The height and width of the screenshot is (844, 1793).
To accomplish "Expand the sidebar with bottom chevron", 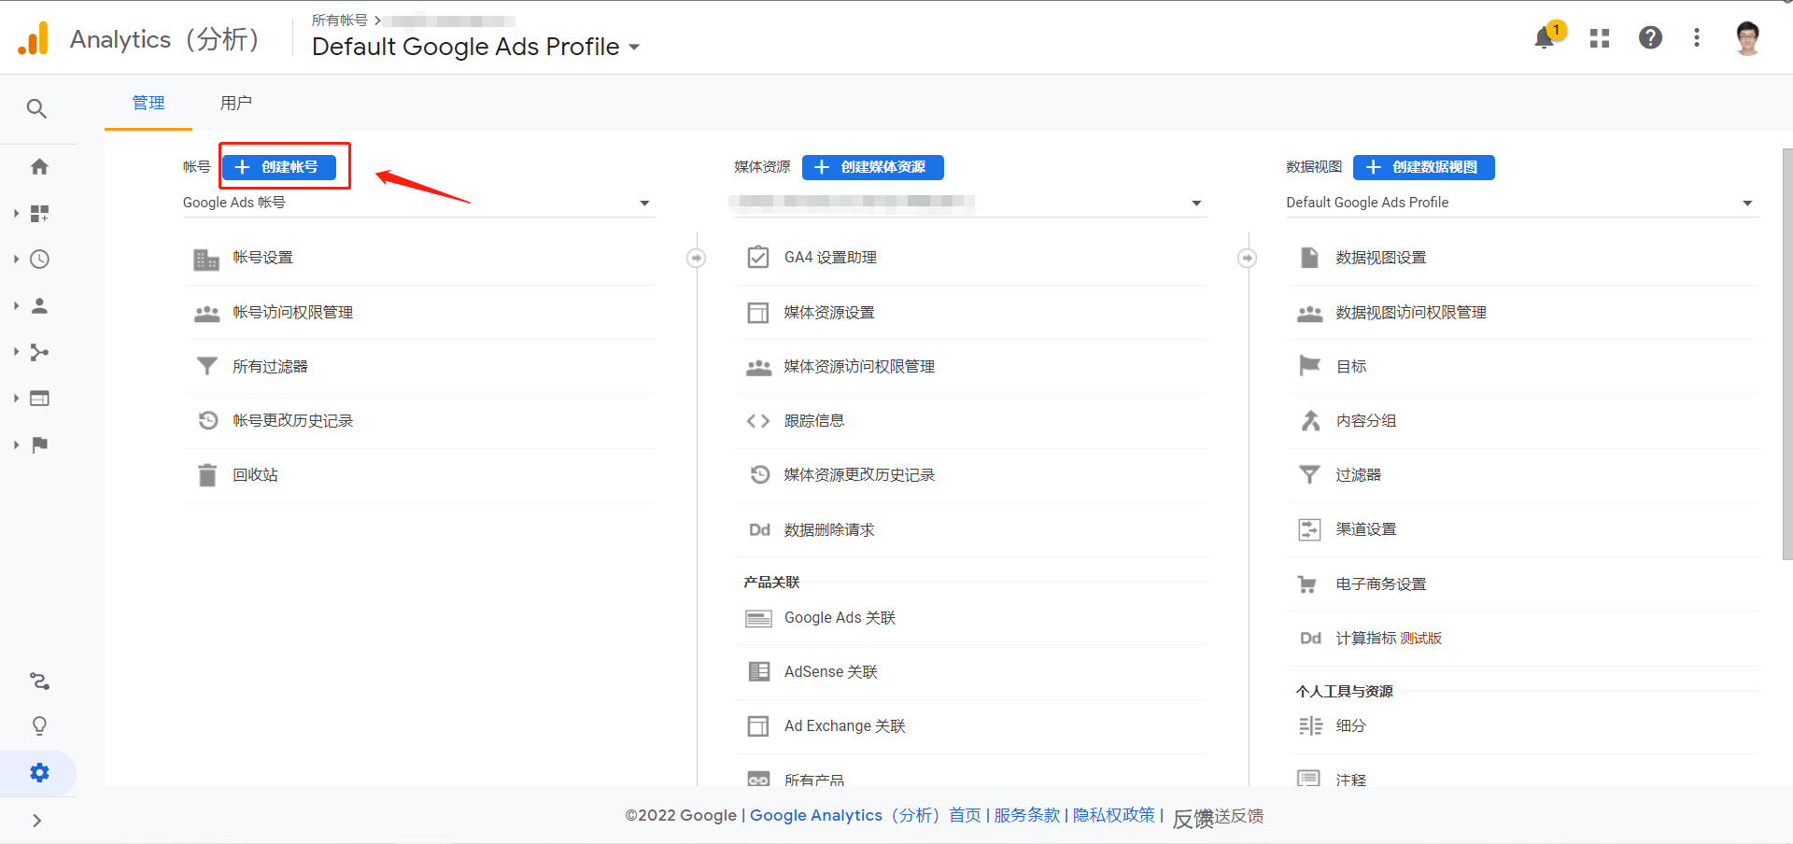I will pyautogui.click(x=36, y=821).
